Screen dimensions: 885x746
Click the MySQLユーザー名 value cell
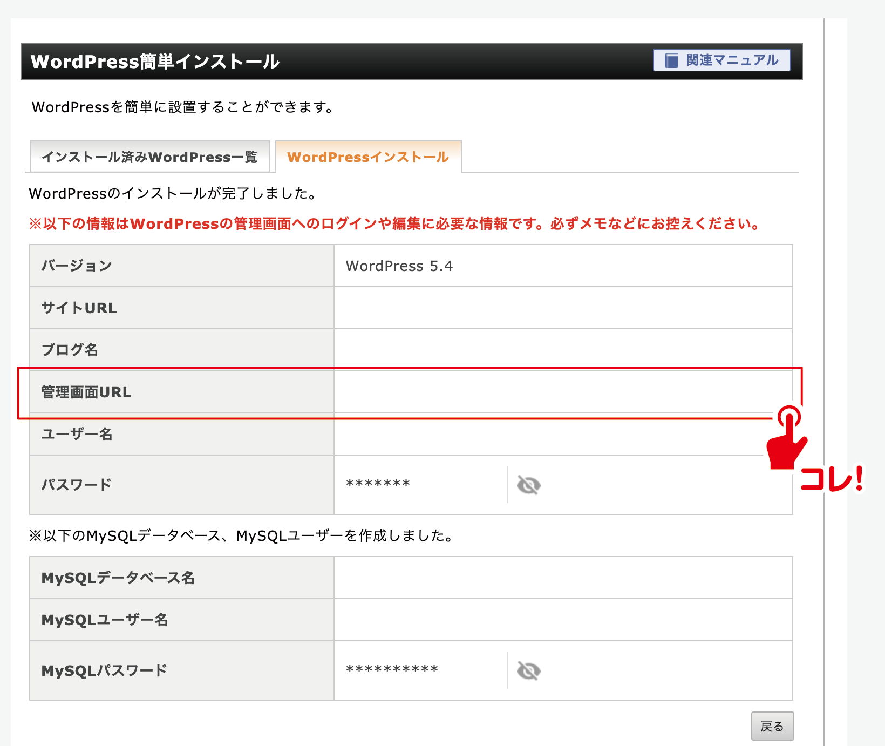coord(563,620)
